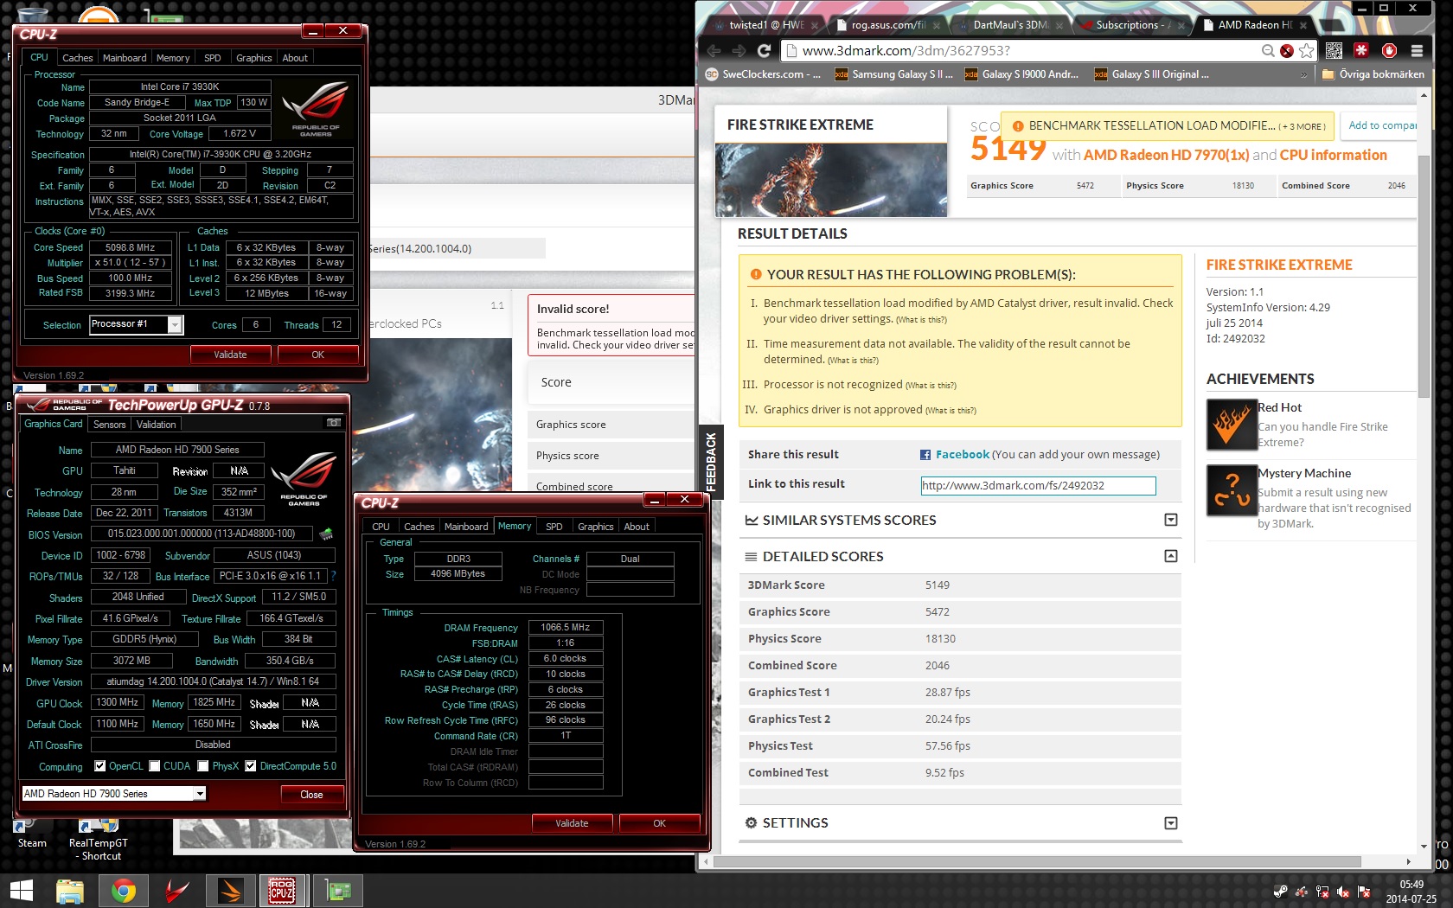
Task: Click the Bus Interface question mark
Action: click(333, 576)
